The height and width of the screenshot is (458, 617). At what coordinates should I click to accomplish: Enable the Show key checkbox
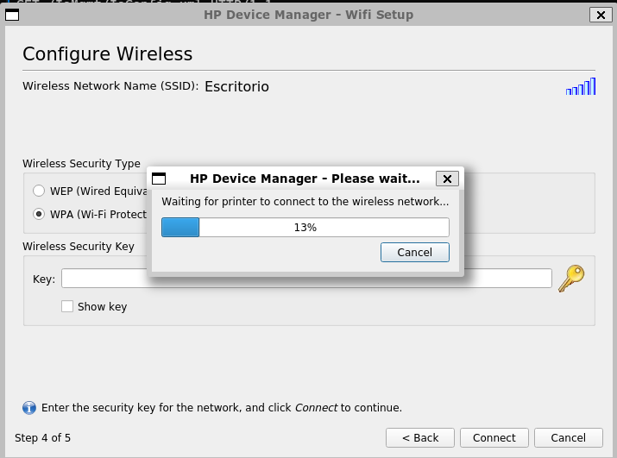pos(67,306)
